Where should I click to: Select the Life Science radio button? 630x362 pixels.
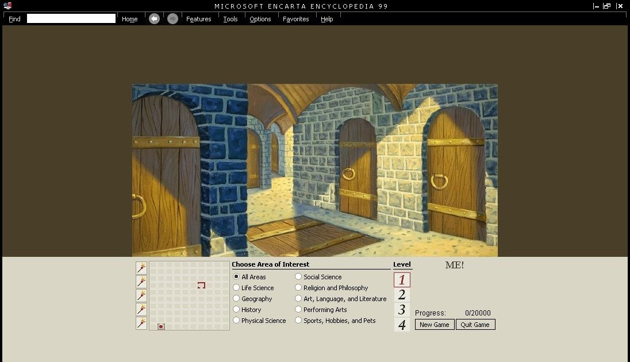[x=236, y=288]
